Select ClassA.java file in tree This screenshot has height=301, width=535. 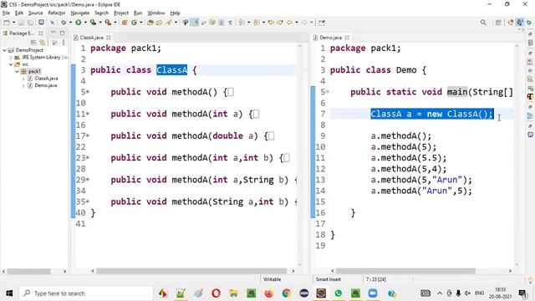tap(46, 79)
